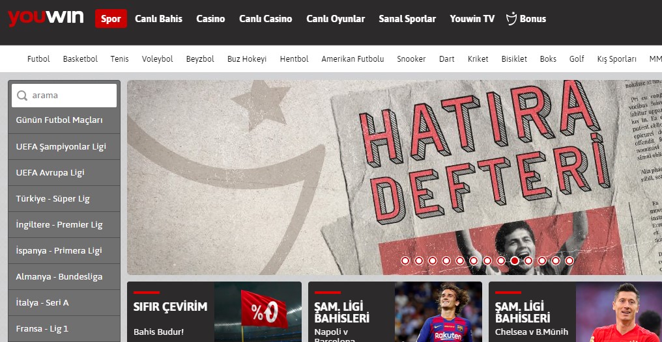
Task: Open Beyzbol sport category
Action: pyautogui.click(x=200, y=59)
